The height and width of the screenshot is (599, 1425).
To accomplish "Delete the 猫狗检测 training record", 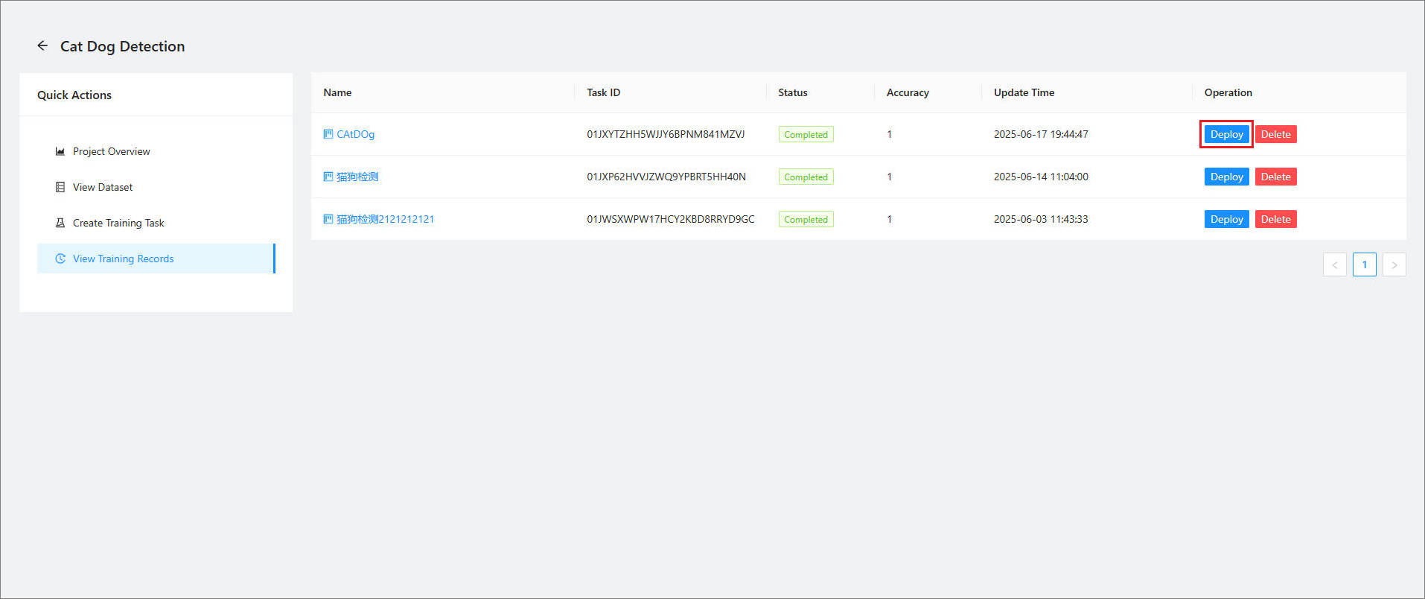I will click(x=1275, y=177).
